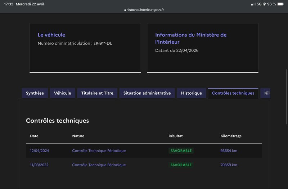The width and height of the screenshot is (288, 189).
Task: Tap the rotation lock status icon
Action: pyautogui.click(x=264, y=4)
